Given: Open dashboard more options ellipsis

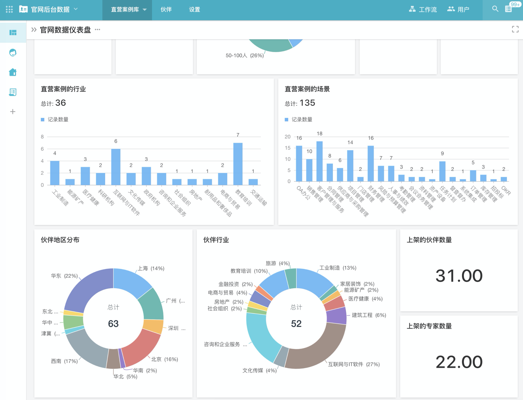Looking at the screenshot, I should click(x=98, y=29).
